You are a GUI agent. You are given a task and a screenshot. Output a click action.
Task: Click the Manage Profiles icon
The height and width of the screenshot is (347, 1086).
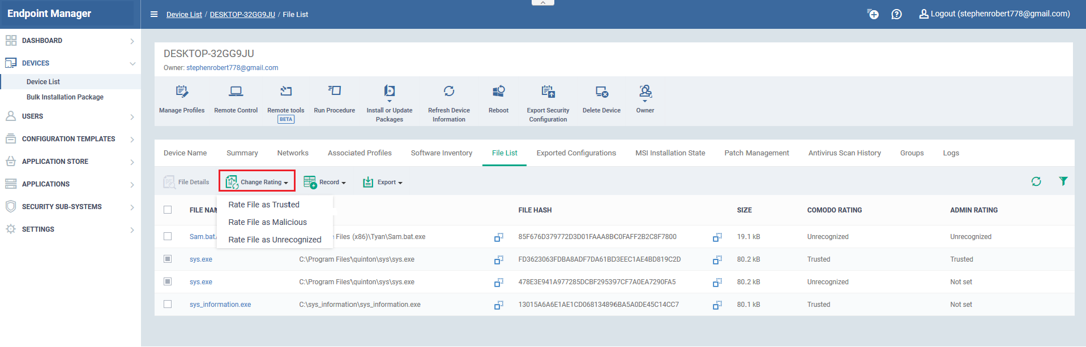click(182, 91)
